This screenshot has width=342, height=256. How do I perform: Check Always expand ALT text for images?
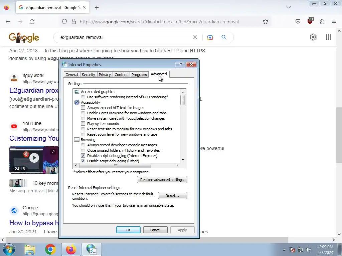click(83, 108)
